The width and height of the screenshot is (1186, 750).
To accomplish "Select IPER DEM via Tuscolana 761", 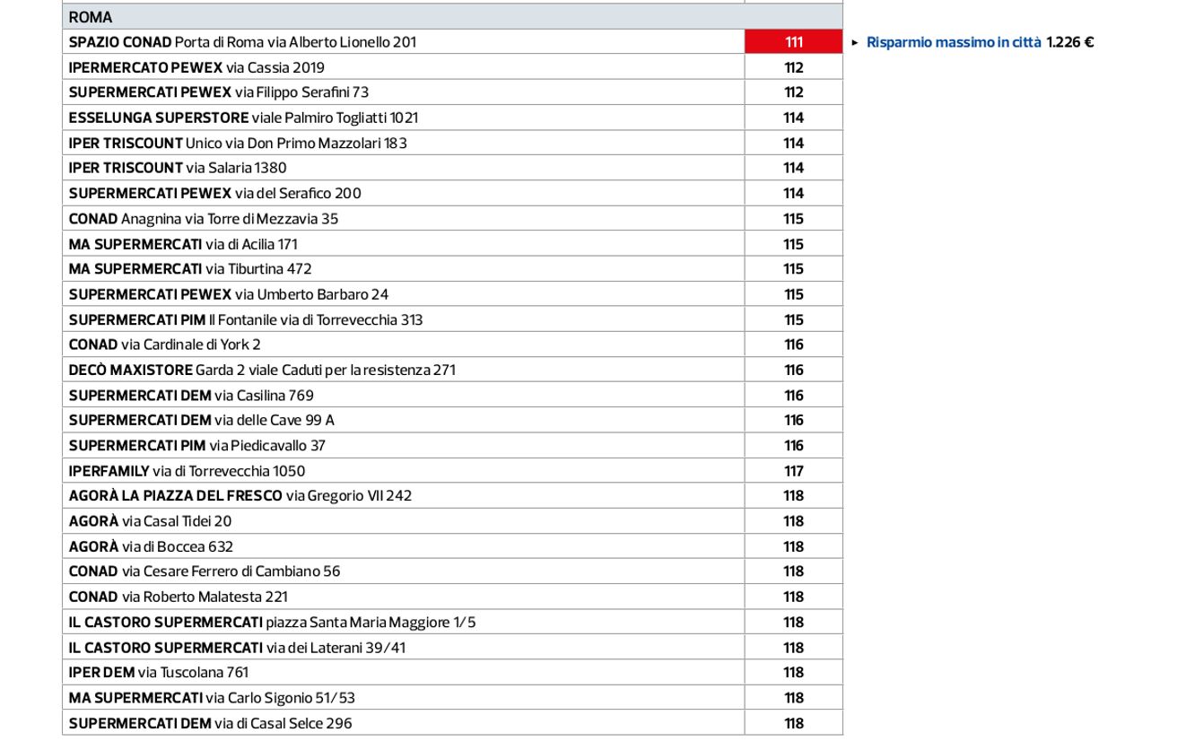I will (x=452, y=673).
